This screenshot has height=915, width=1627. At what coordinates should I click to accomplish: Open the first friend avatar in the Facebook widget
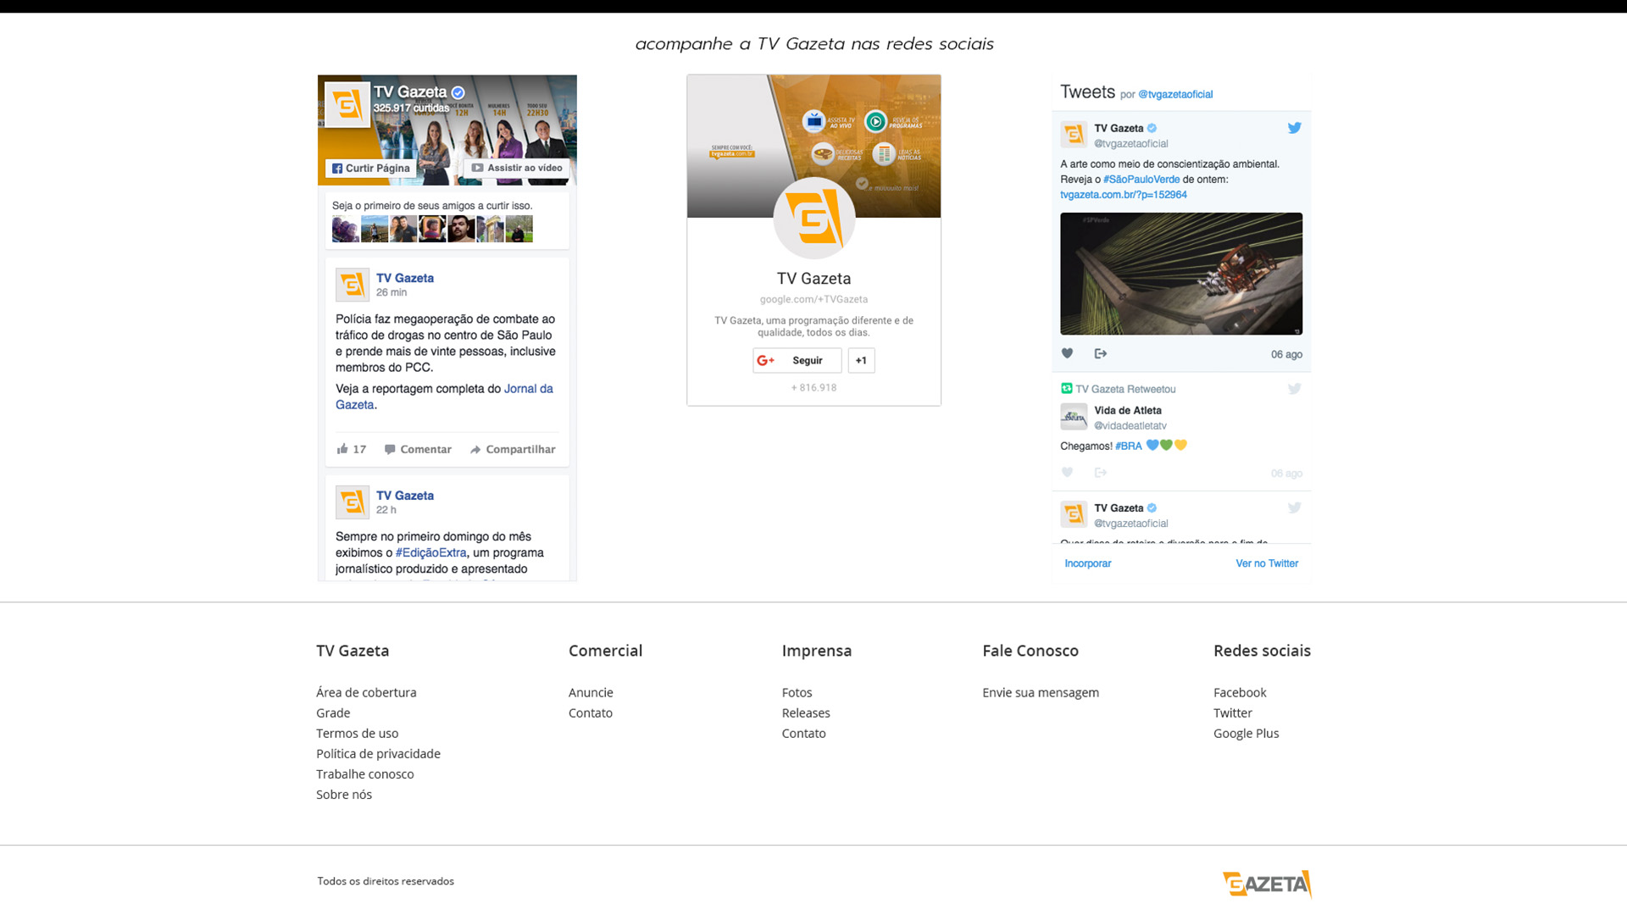(345, 229)
